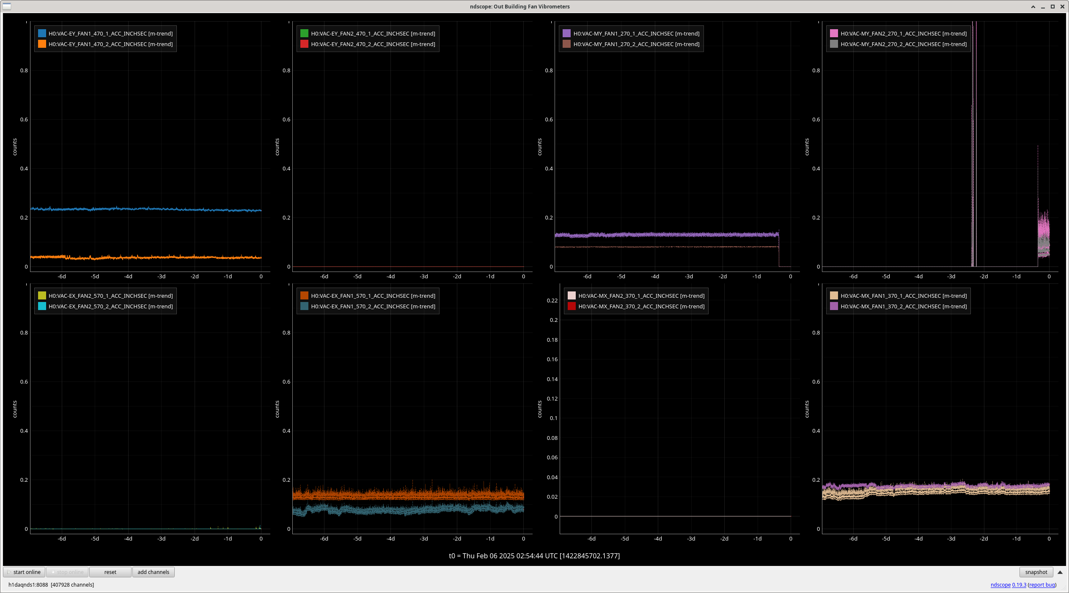This screenshot has height=593, width=1069.
Task: Select H0:VAC-MX_FAN2_370_2_ACC_INCHSEC legend label
Action: pyautogui.click(x=641, y=306)
